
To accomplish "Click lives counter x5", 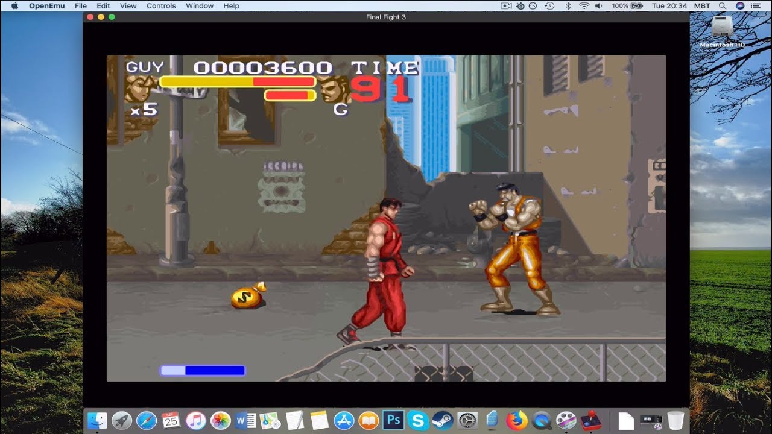I will coord(144,110).
